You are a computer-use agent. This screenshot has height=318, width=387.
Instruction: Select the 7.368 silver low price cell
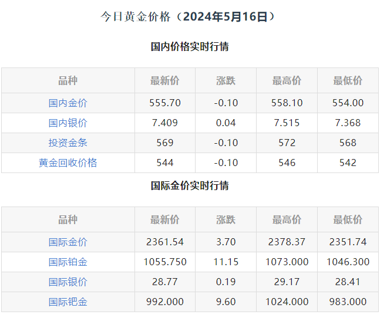[348, 123]
